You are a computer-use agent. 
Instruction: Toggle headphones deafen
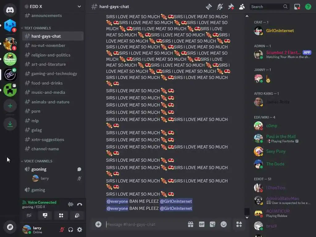[x=71, y=230]
